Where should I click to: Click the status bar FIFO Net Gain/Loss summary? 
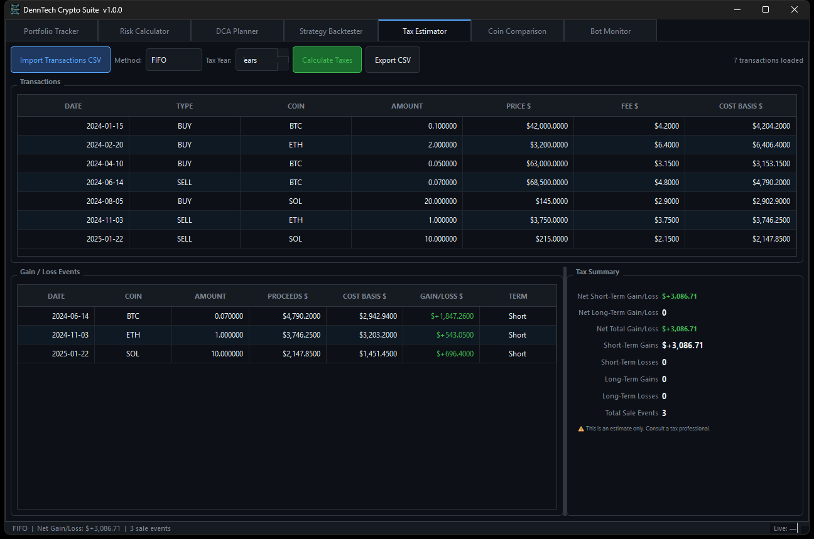(x=92, y=528)
